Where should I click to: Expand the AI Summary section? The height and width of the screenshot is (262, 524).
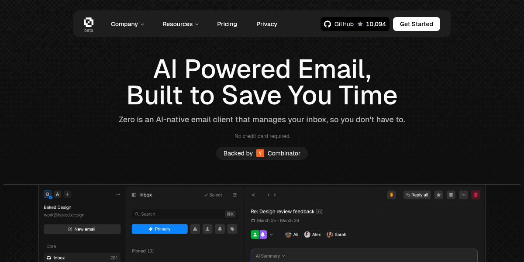[x=269, y=256]
